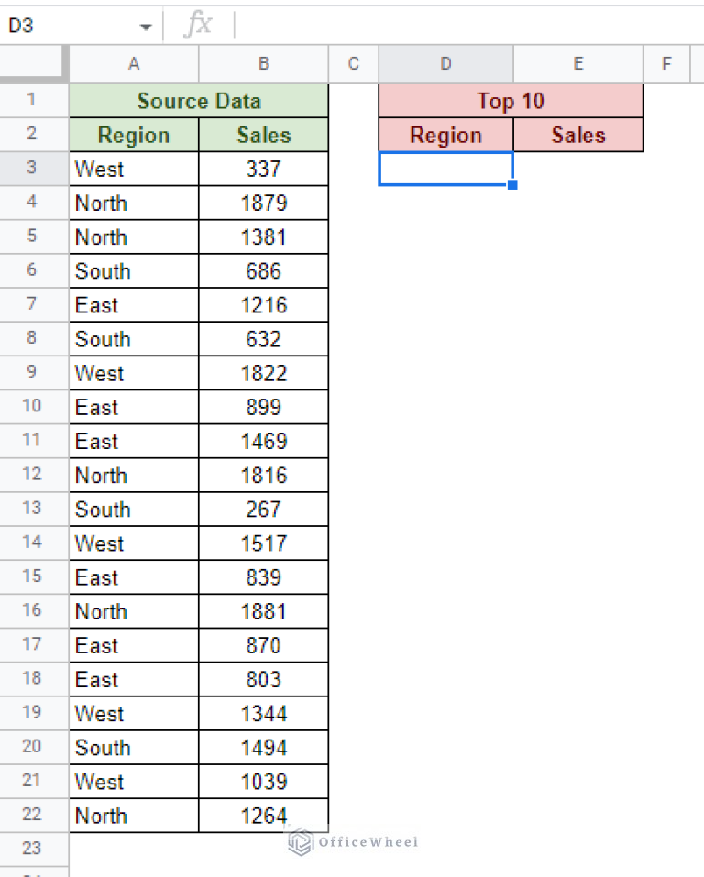Image resolution: width=704 pixels, height=877 pixels.
Task: Click inside the Name Box showing D3
Action: [x=55, y=25]
